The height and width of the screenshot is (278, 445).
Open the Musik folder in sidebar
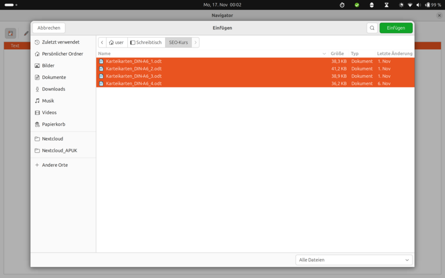click(x=48, y=101)
